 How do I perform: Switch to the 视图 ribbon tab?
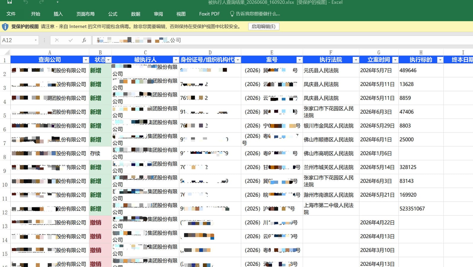(x=181, y=14)
